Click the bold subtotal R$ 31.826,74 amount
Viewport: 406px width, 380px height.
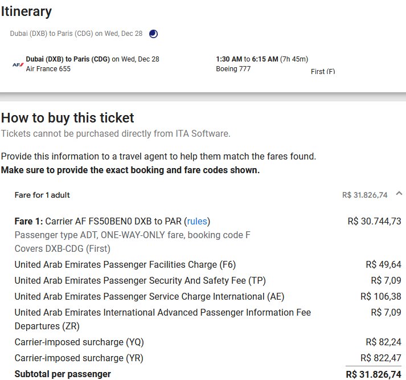374,374
